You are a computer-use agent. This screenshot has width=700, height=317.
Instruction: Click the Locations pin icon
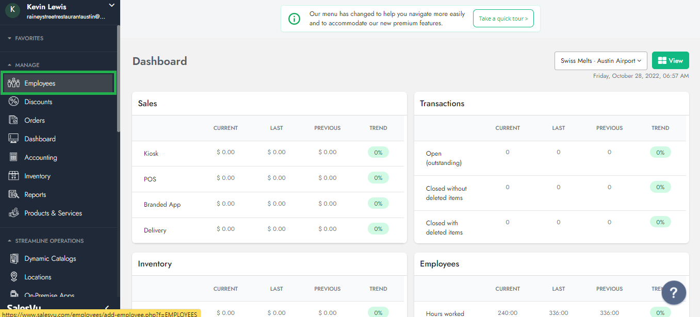click(x=14, y=277)
